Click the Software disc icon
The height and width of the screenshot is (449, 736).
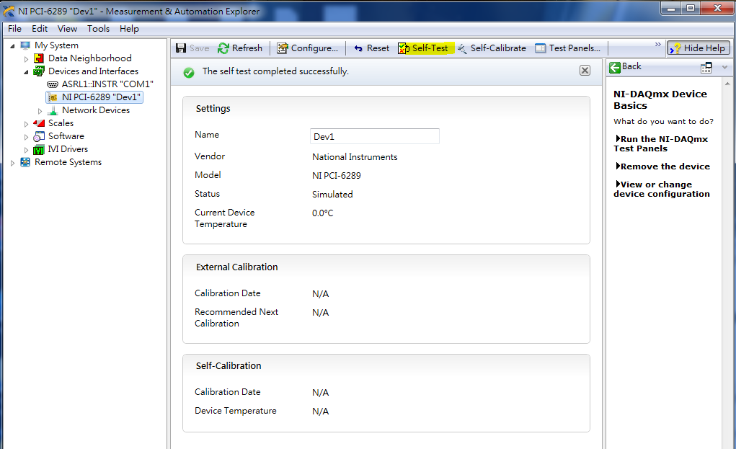pos(39,136)
